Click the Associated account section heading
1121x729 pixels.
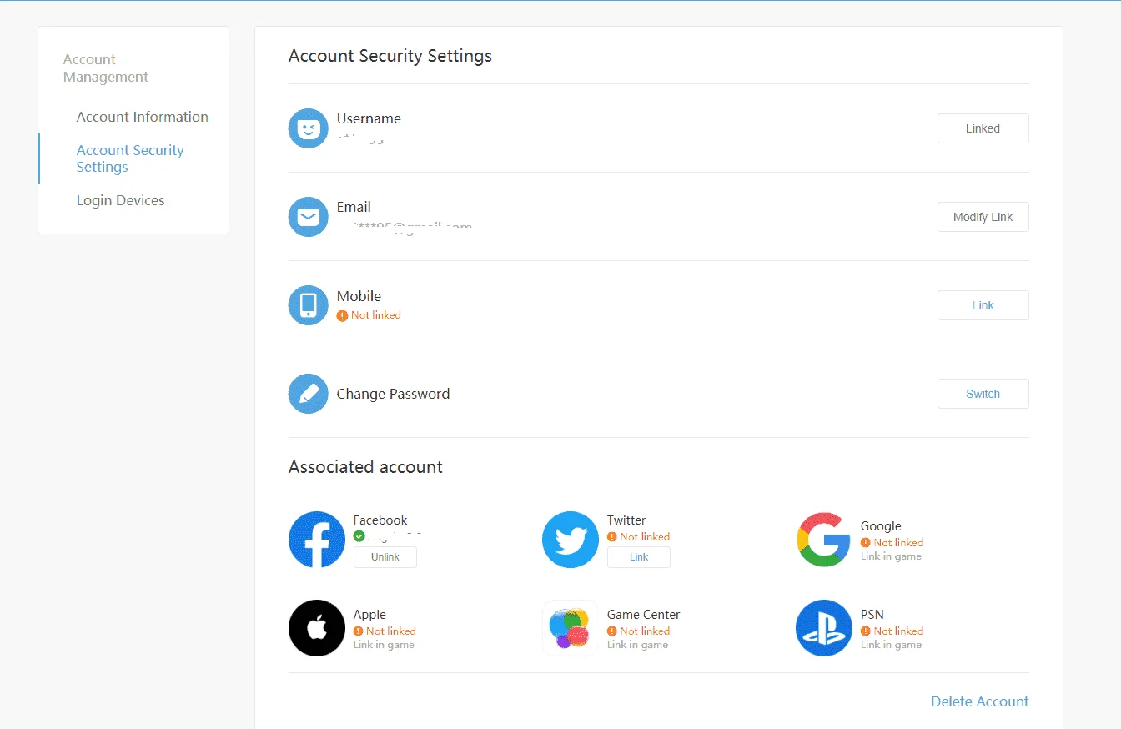pyautogui.click(x=365, y=467)
